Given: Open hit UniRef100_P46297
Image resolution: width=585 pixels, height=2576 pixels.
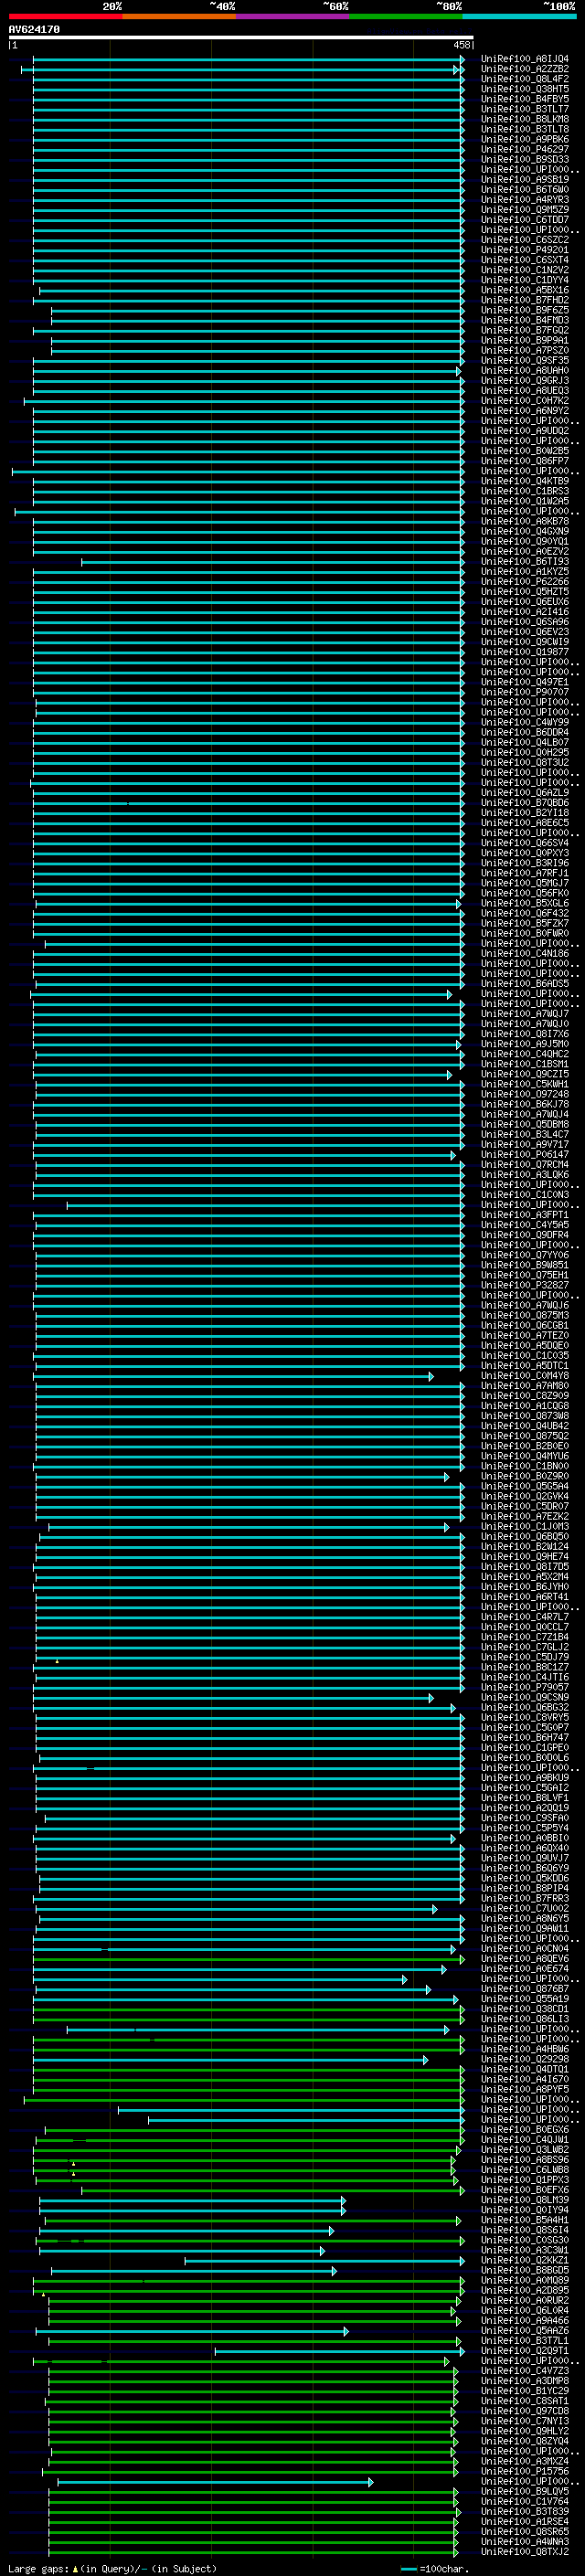Looking at the screenshot, I should pyautogui.click(x=524, y=149).
